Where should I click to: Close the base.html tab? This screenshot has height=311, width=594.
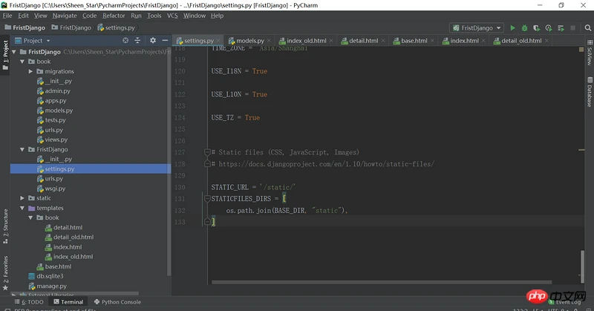click(x=432, y=41)
